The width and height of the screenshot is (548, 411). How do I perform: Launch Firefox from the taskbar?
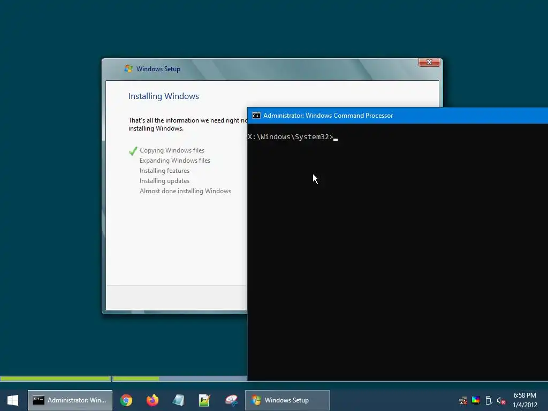pos(153,400)
